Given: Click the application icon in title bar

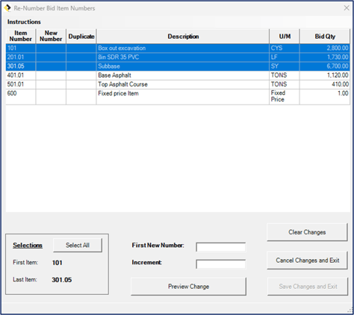Looking at the screenshot, I should point(7,8).
